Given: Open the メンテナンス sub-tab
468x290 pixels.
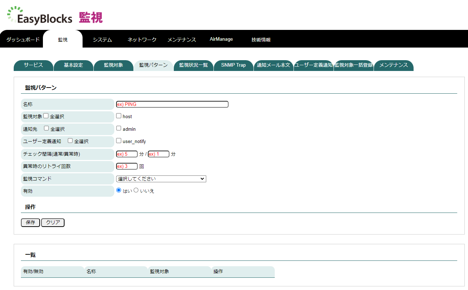Looking at the screenshot, I should (x=394, y=65).
